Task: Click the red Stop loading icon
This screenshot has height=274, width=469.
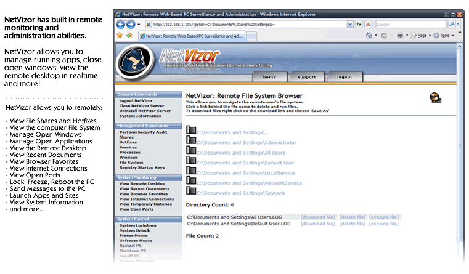Action: [x=368, y=24]
